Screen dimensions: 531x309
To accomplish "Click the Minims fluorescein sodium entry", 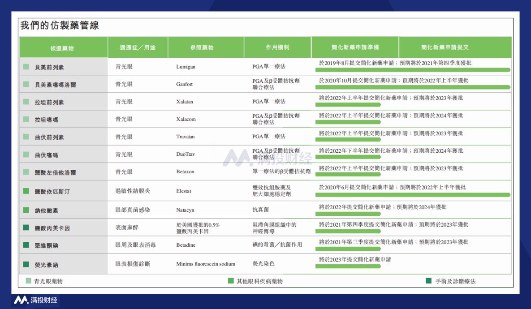I will 206,264.
